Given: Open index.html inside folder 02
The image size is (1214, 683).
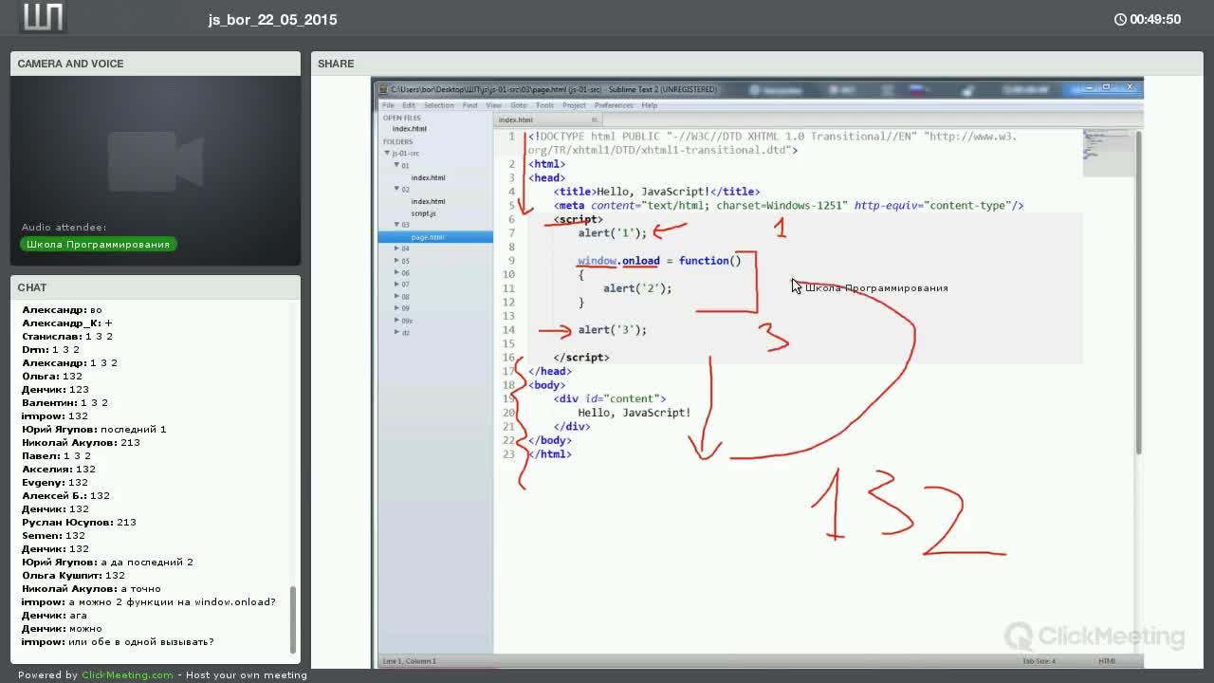Looking at the screenshot, I should click(x=428, y=201).
